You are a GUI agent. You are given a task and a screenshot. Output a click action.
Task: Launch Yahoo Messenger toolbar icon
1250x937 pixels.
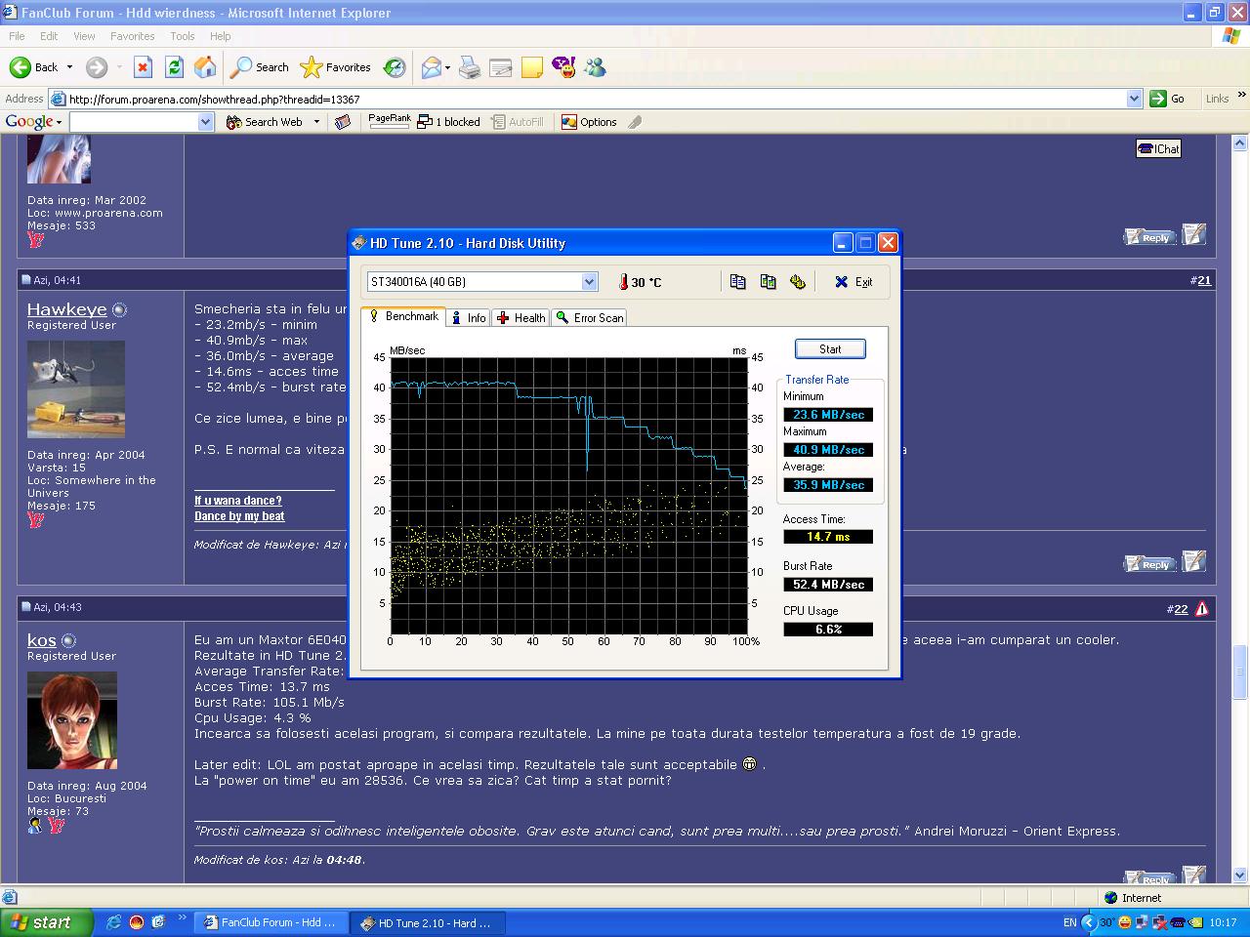[563, 67]
